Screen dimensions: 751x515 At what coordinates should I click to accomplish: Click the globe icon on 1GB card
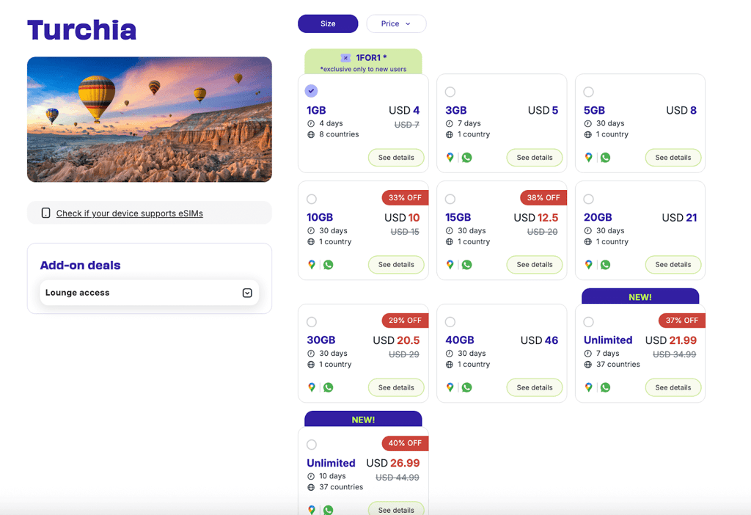coord(311,134)
